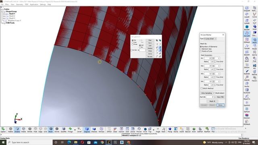Open the Settings menu

pos(43,4)
